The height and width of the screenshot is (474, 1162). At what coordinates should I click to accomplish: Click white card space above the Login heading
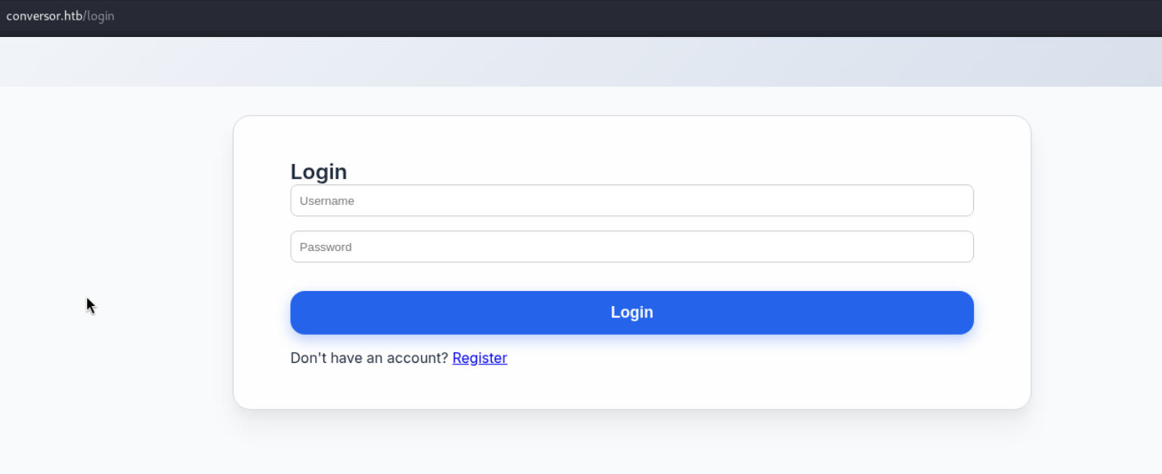(632, 138)
